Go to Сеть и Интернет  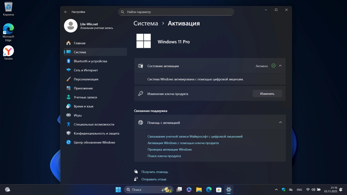pos(95,70)
